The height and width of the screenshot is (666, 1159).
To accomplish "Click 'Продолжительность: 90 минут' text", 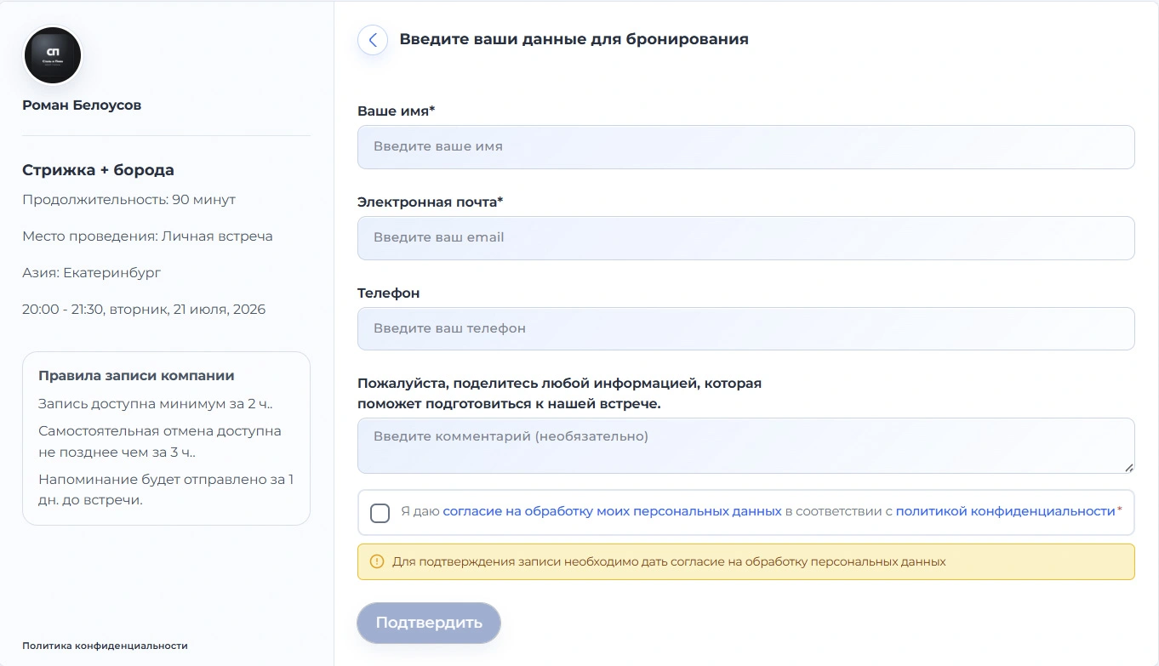I will pyautogui.click(x=128, y=200).
